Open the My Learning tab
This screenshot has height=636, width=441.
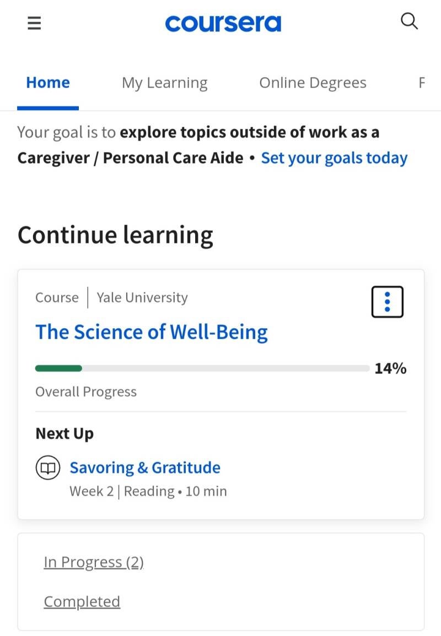164,83
